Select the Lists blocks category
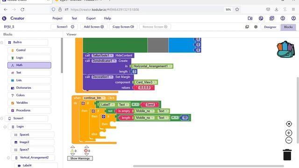The height and width of the screenshot is (168, 299). [x=29, y=80]
